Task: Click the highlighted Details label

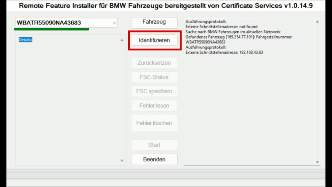Action: [x=25, y=40]
